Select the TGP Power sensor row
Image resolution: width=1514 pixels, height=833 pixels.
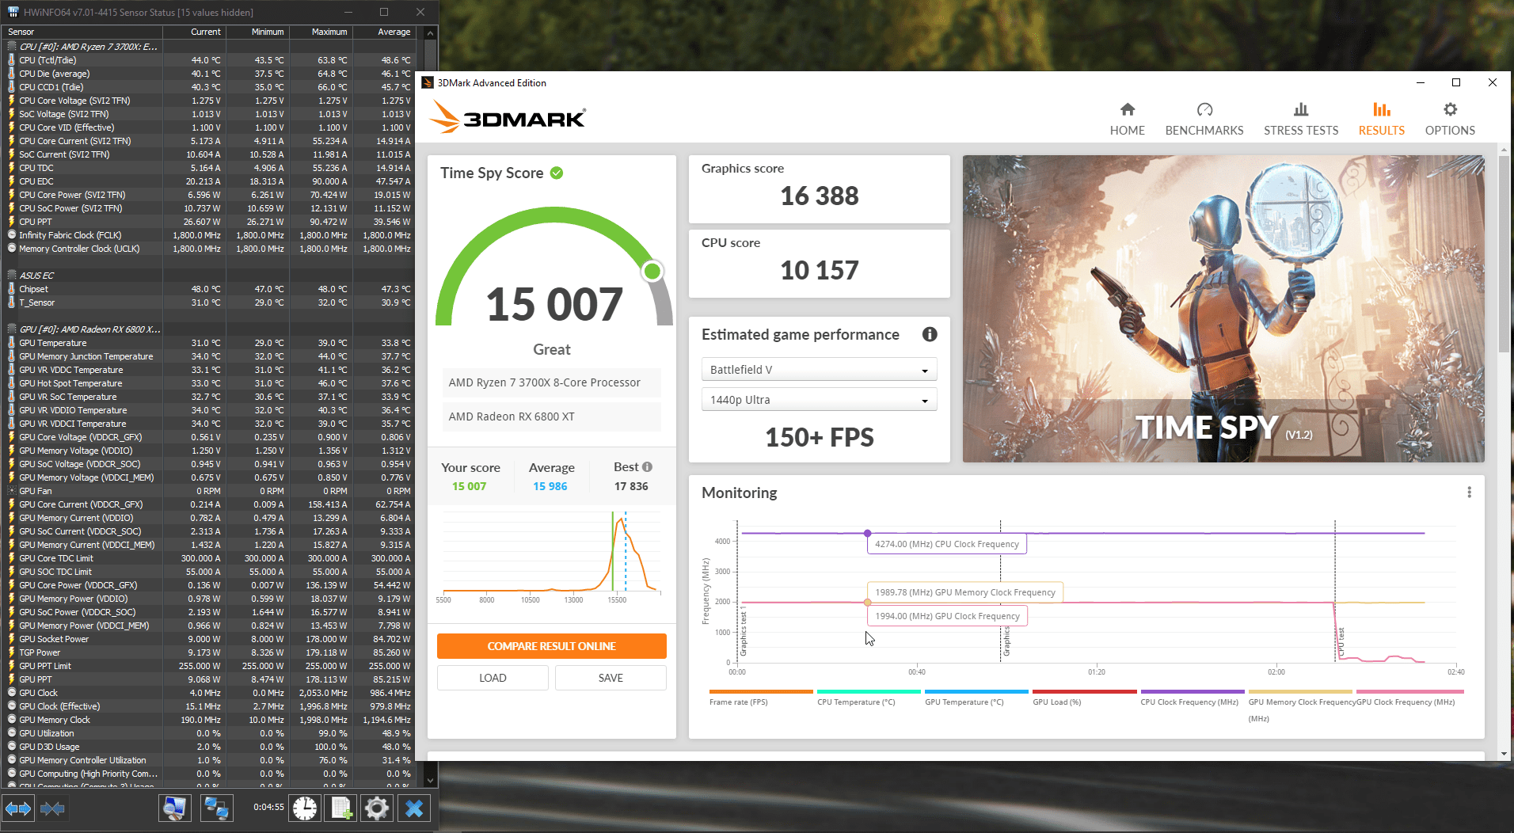[x=210, y=652]
